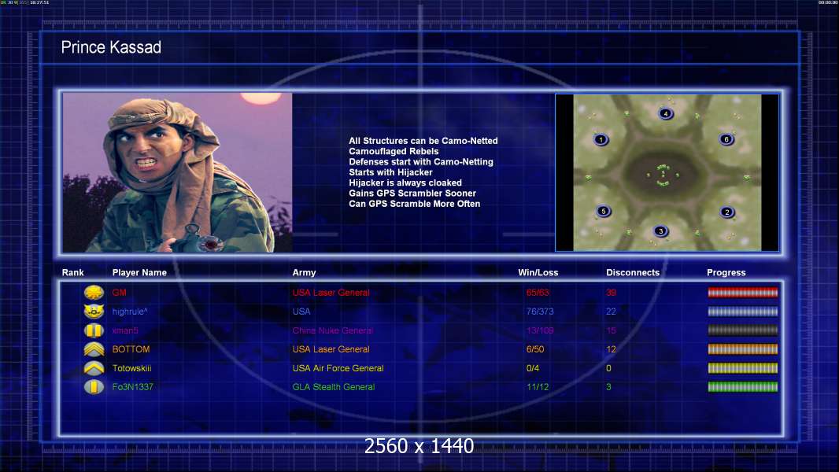
Task: Select start position 5 on the map
Action: [604, 211]
